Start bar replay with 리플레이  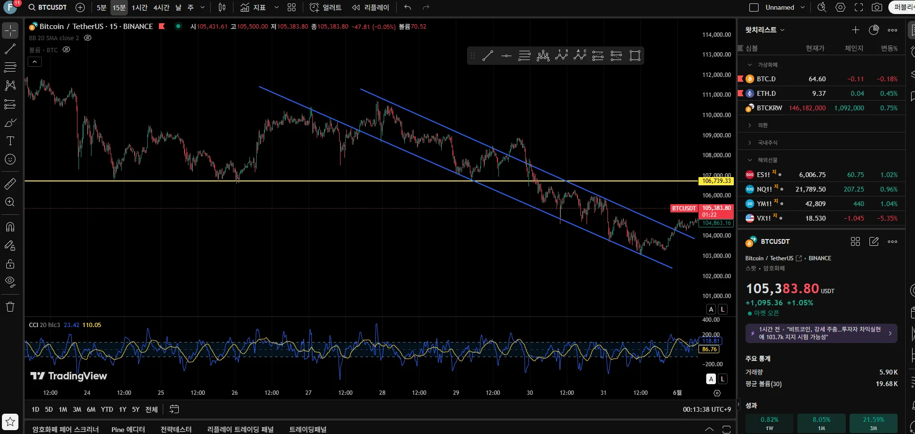(371, 8)
